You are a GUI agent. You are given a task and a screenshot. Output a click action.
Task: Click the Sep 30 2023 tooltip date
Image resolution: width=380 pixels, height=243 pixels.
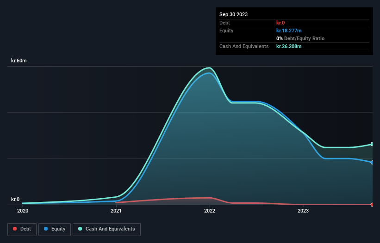(233, 14)
